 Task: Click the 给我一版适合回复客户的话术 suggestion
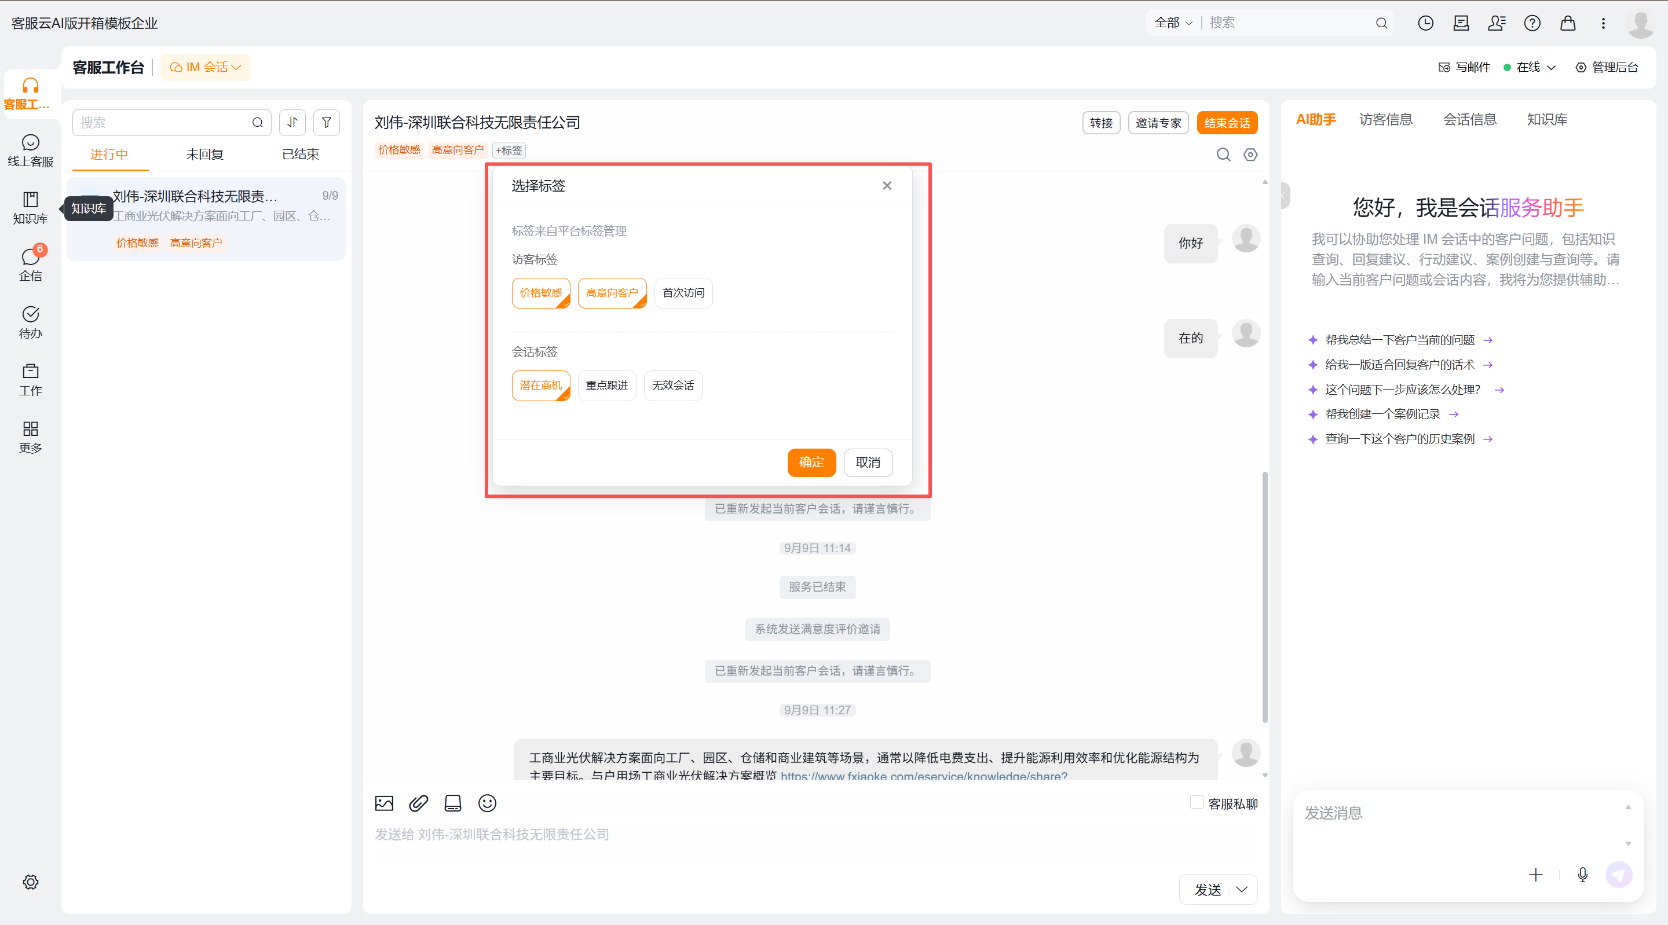(x=1400, y=365)
